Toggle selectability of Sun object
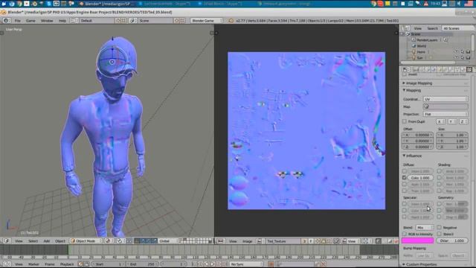The height and width of the screenshot is (268, 476). [463, 58]
